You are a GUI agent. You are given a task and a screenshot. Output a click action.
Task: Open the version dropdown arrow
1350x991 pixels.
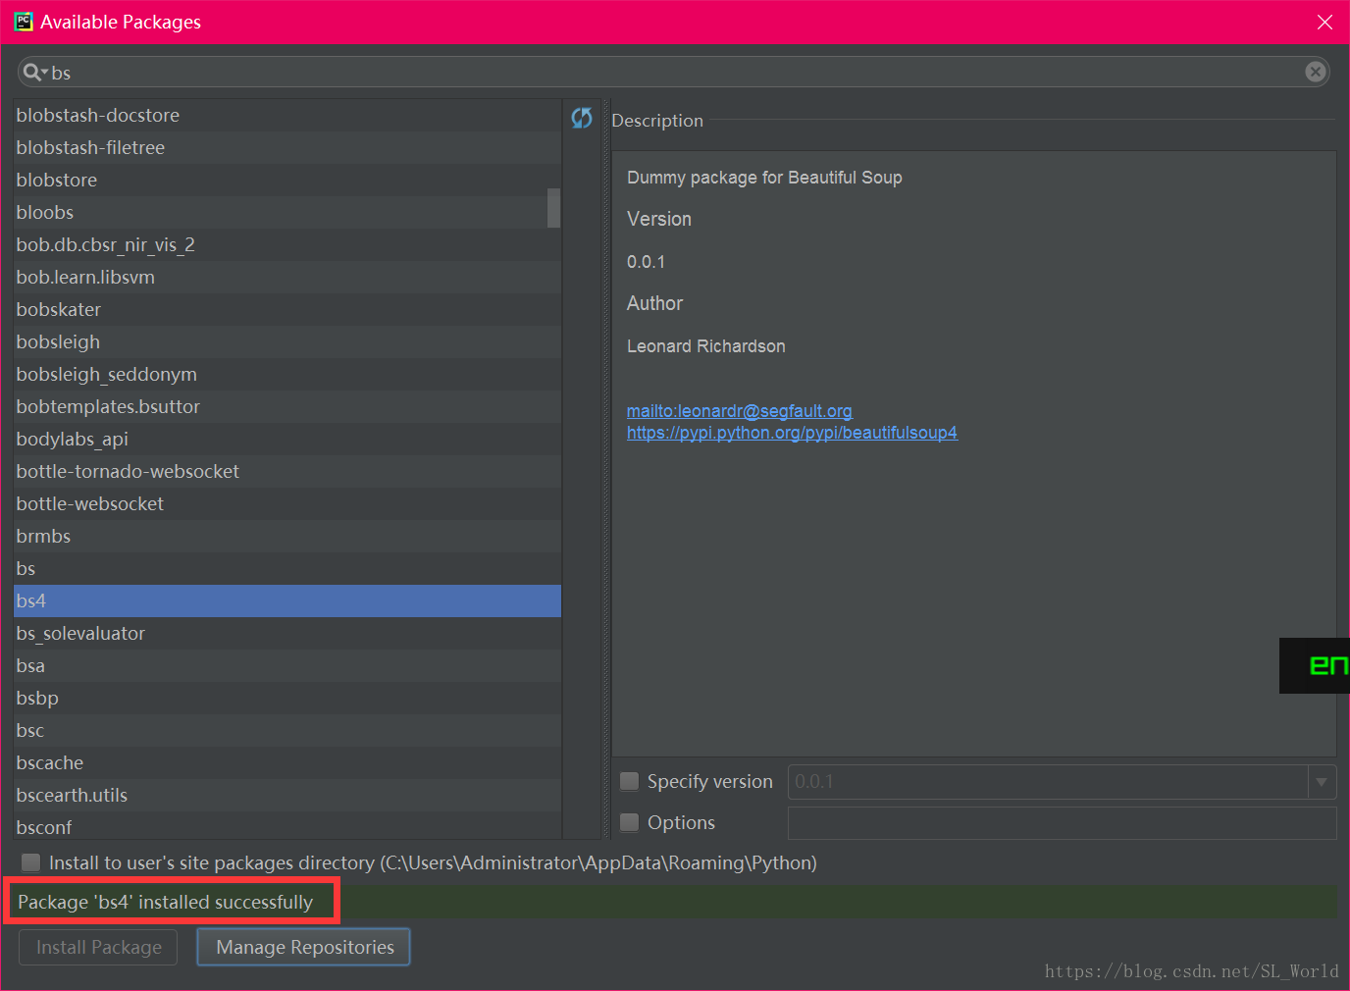[1322, 782]
